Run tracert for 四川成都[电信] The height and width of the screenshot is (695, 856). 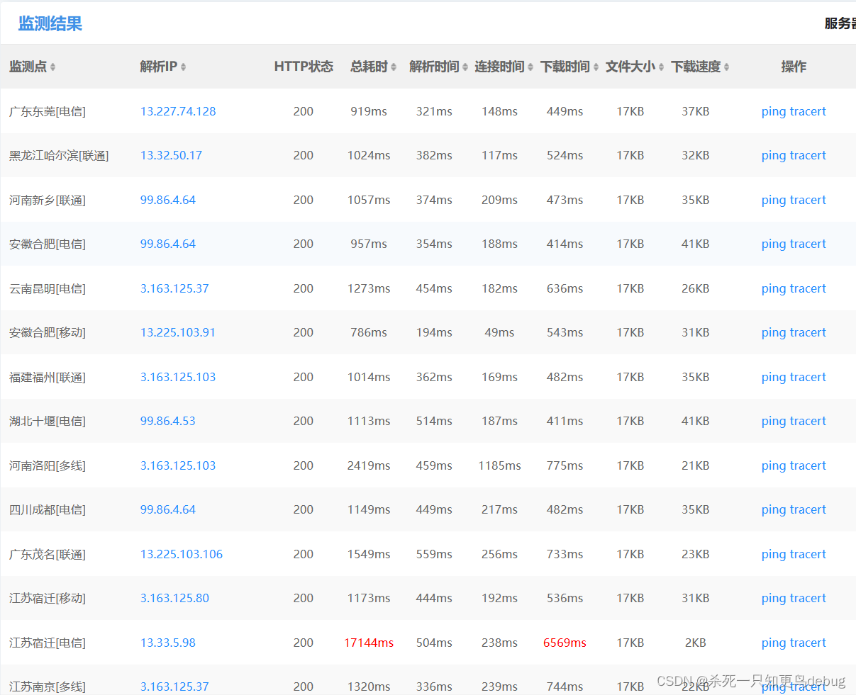point(808,509)
